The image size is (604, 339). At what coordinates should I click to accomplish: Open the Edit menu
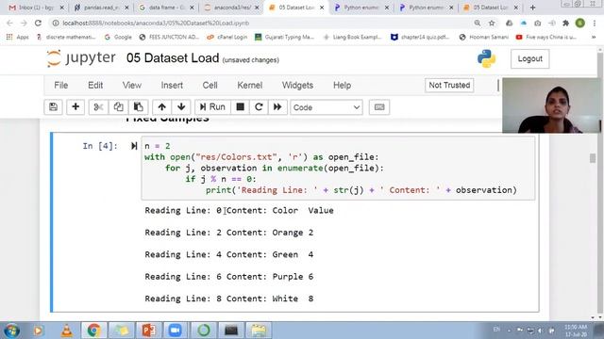coord(95,86)
